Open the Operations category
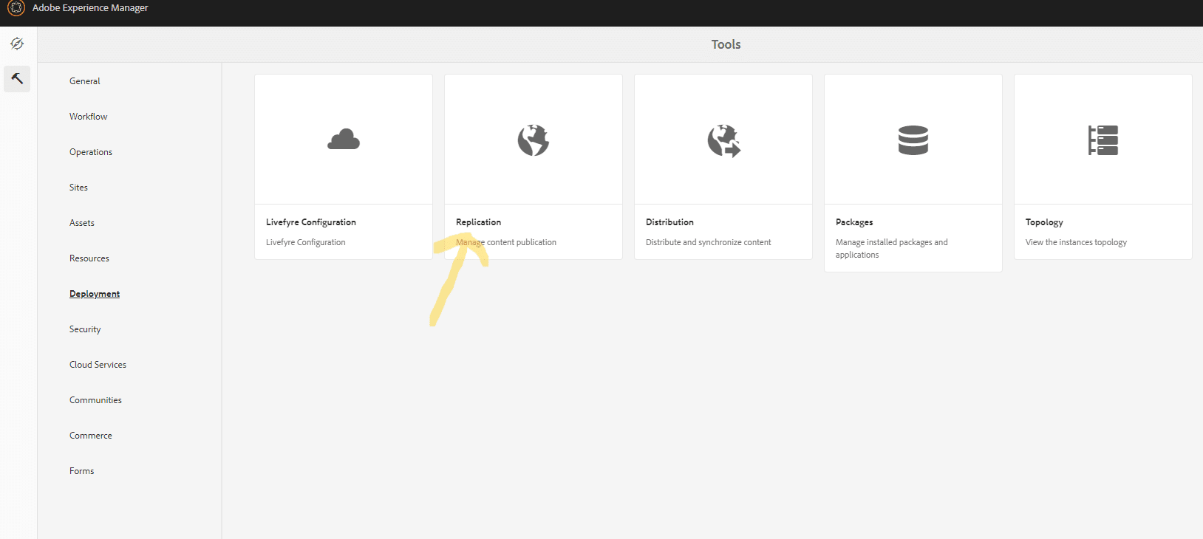 91,152
